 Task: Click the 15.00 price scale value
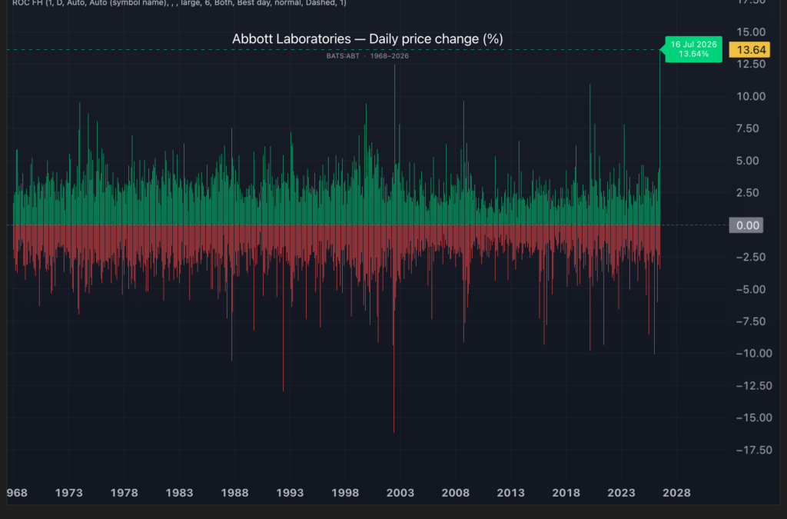click(x=751, y=32)
